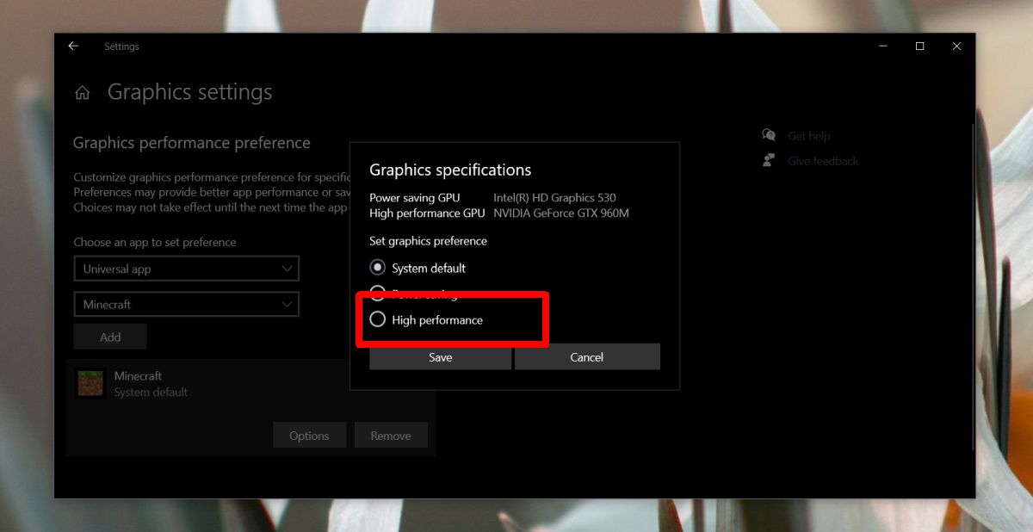1033x532 pixels.
Task: Select the Minecraft entry in the list
Action: (x=139, y=375)
